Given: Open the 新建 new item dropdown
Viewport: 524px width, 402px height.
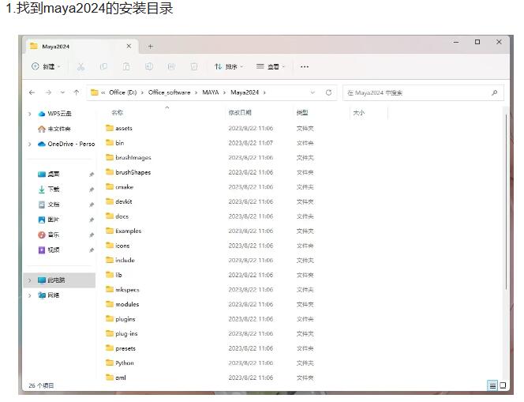Looking at the screenshot, I should 47,67.
